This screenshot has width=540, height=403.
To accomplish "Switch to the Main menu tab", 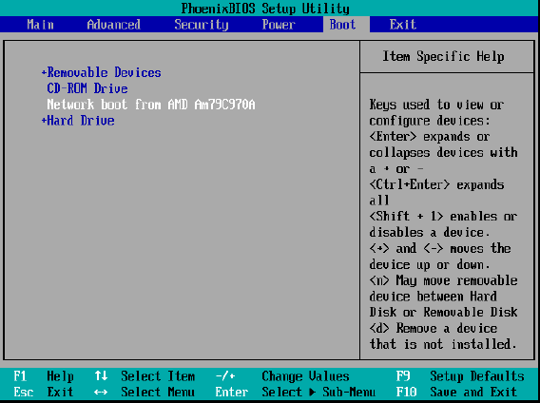I will (x=40, y=25).
